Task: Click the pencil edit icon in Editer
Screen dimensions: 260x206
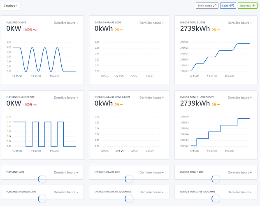Action: pyautogui.click(x=232, y=5)
